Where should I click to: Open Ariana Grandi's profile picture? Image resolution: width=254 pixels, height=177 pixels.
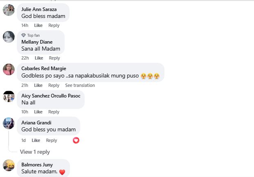coord(9,123)
